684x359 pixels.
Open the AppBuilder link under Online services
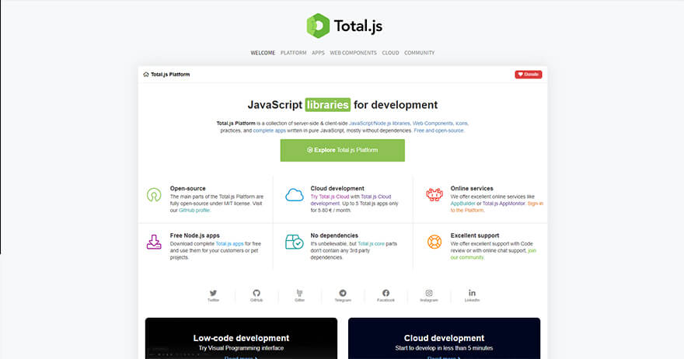pos(463,204)
